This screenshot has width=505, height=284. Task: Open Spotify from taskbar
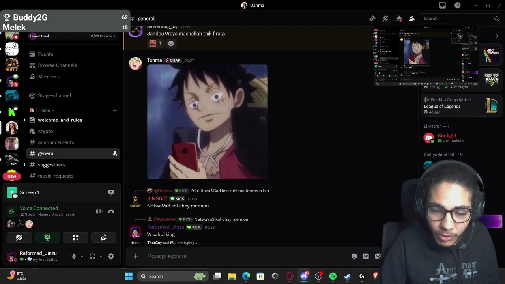(333, 276)
